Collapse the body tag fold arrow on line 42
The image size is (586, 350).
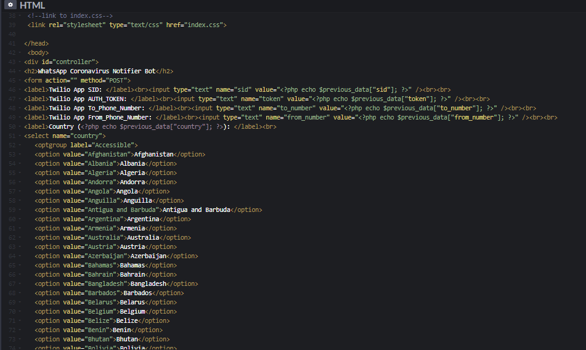pos(20,53)
